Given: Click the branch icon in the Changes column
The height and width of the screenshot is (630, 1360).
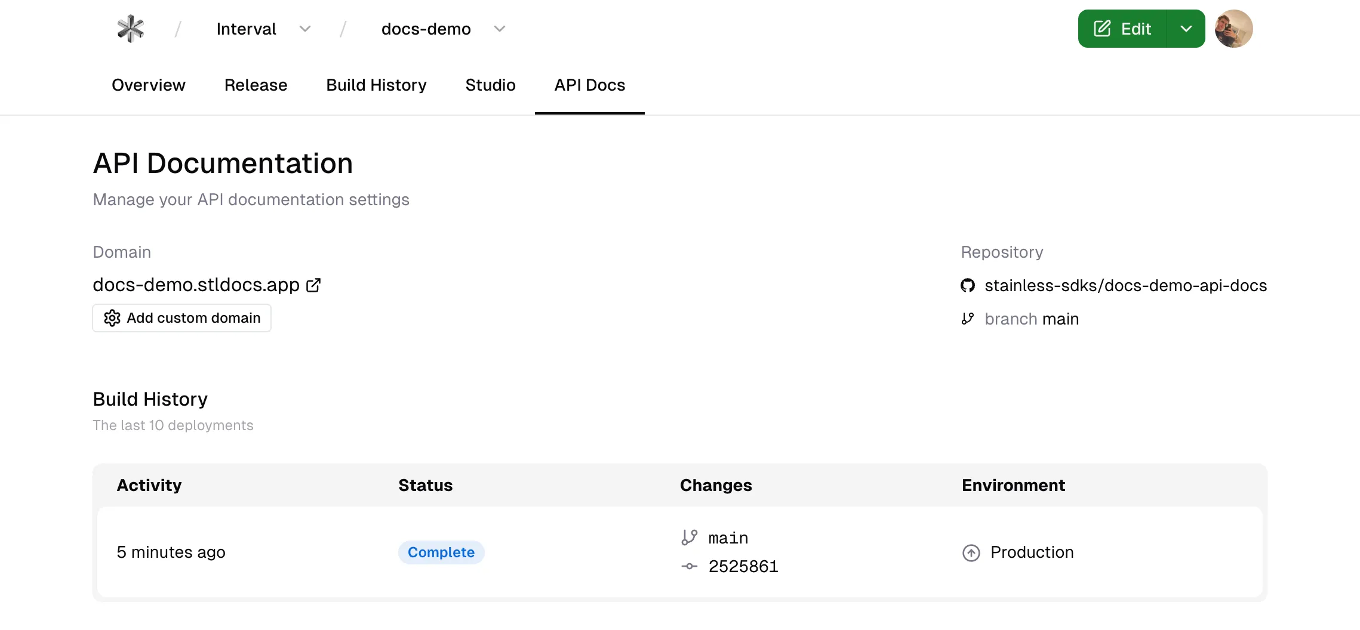Looking at the screenshot, I should point(690,537).
